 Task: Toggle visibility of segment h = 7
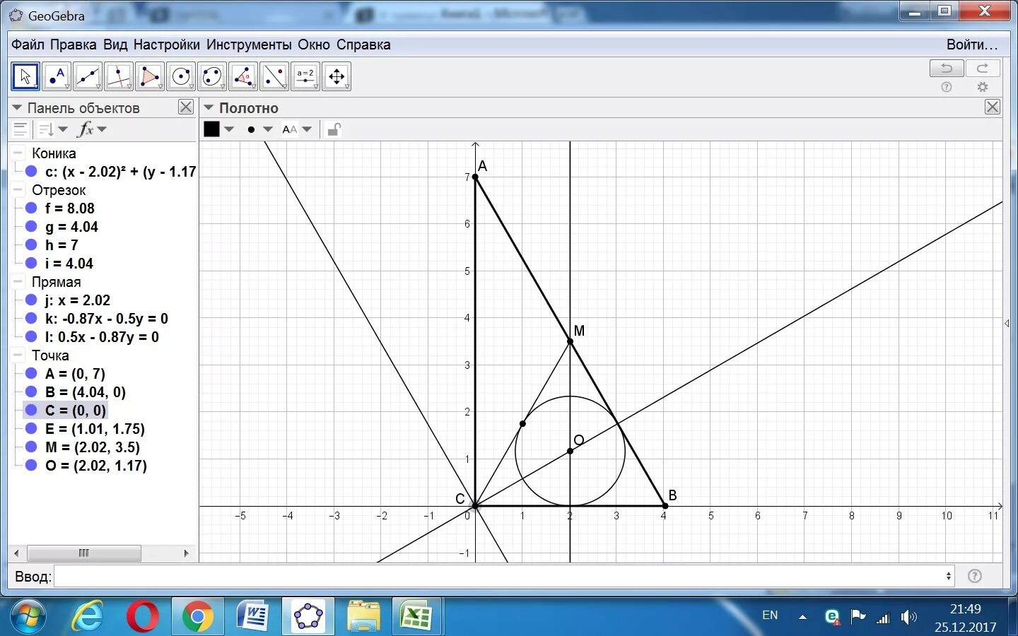pos(31,245)
